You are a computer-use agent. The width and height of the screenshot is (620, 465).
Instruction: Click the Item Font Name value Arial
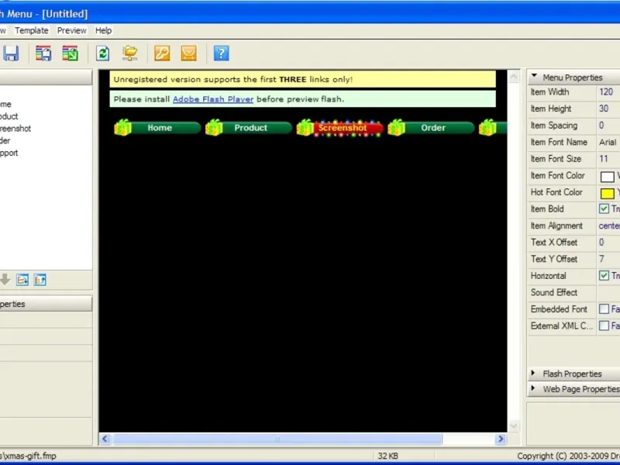[x=608, y=142]
